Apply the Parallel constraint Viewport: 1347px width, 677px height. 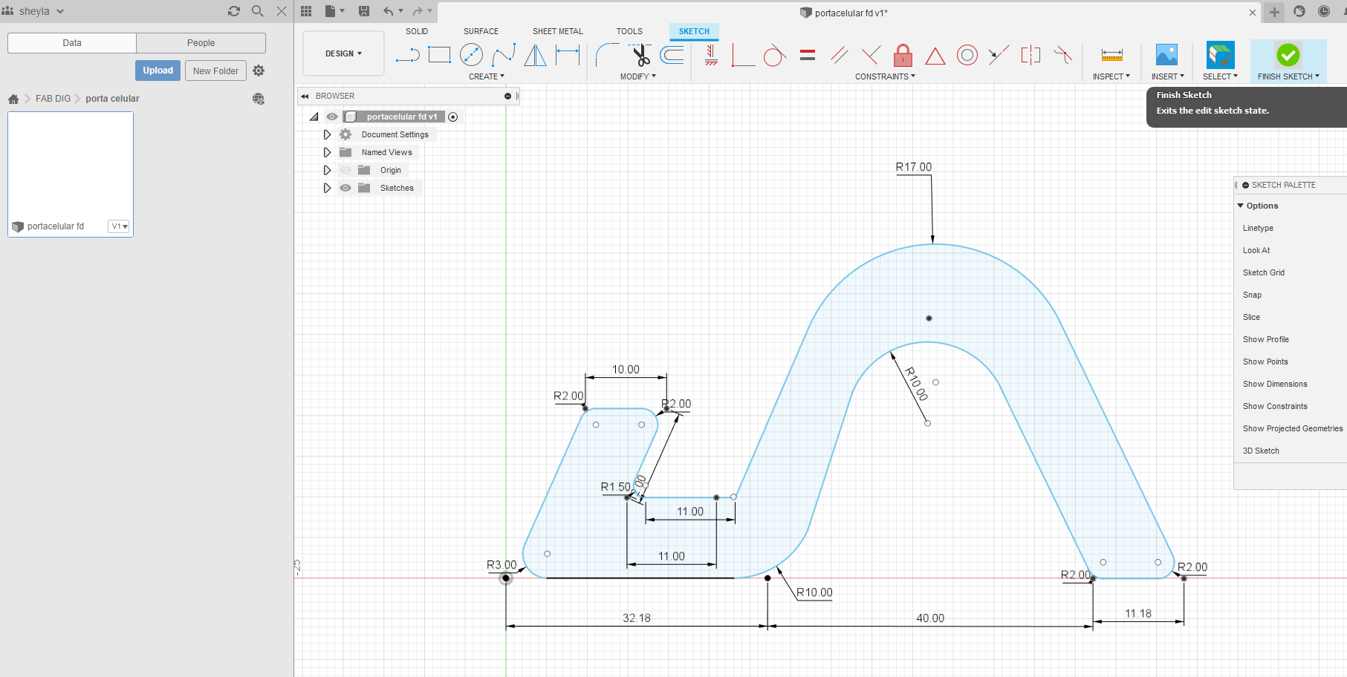(x=840, y=55)
